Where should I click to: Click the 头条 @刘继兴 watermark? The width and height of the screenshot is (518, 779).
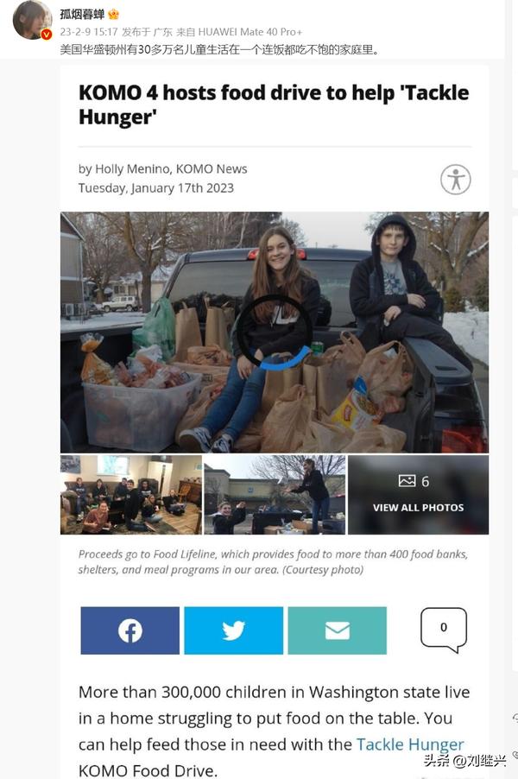tap(464, 760)
